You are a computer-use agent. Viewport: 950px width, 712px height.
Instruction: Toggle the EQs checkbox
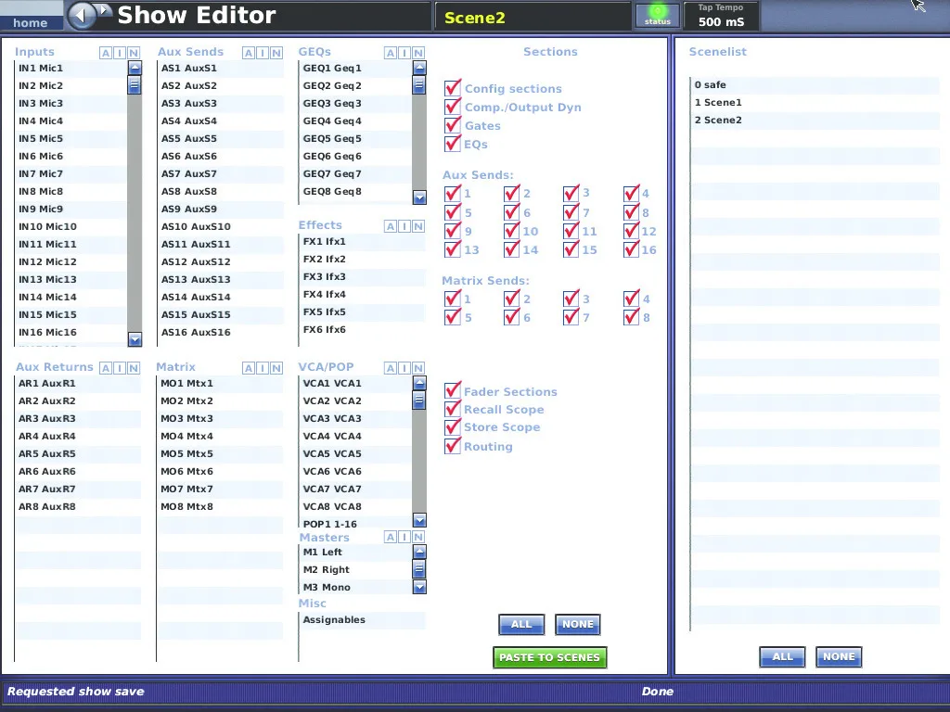tap(452, 144)
